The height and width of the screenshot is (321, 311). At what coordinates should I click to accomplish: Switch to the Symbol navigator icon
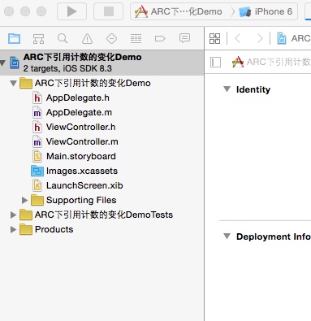tap(38, 39)
